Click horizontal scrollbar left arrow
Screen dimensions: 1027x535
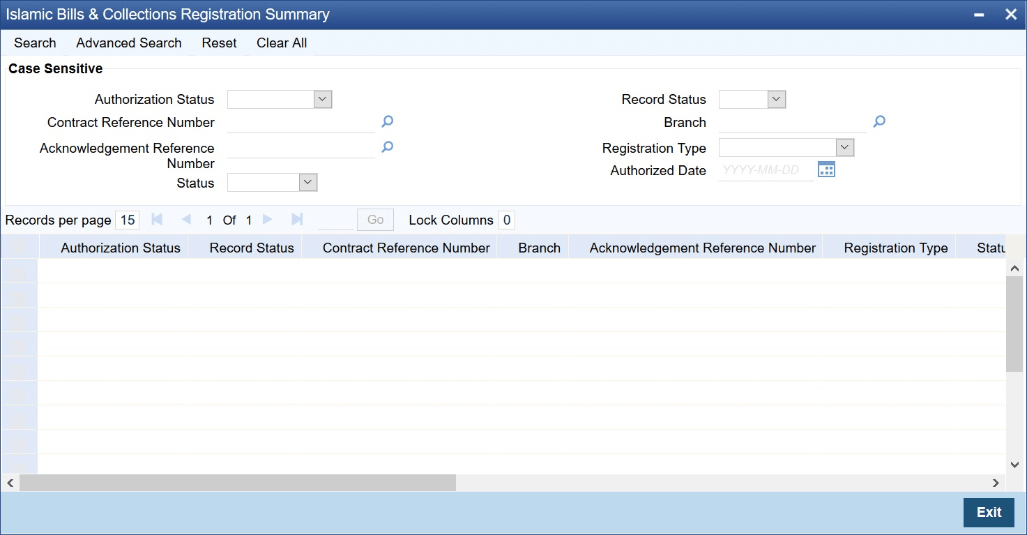coord(10,483)
